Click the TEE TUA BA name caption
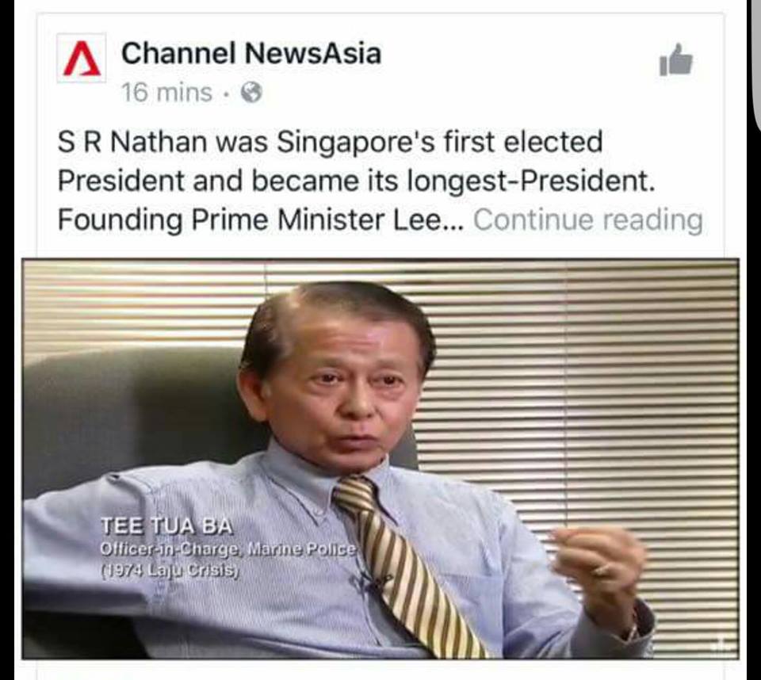Viewport: 761px width, 680px height. pos(167,526)
